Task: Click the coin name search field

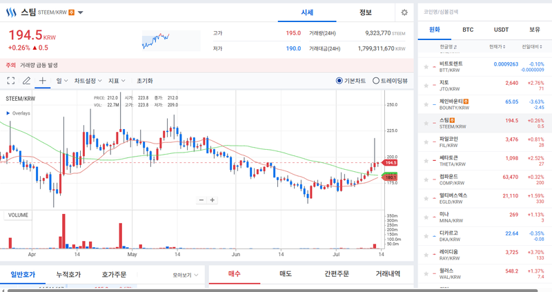Action: (x=485, y=12)
